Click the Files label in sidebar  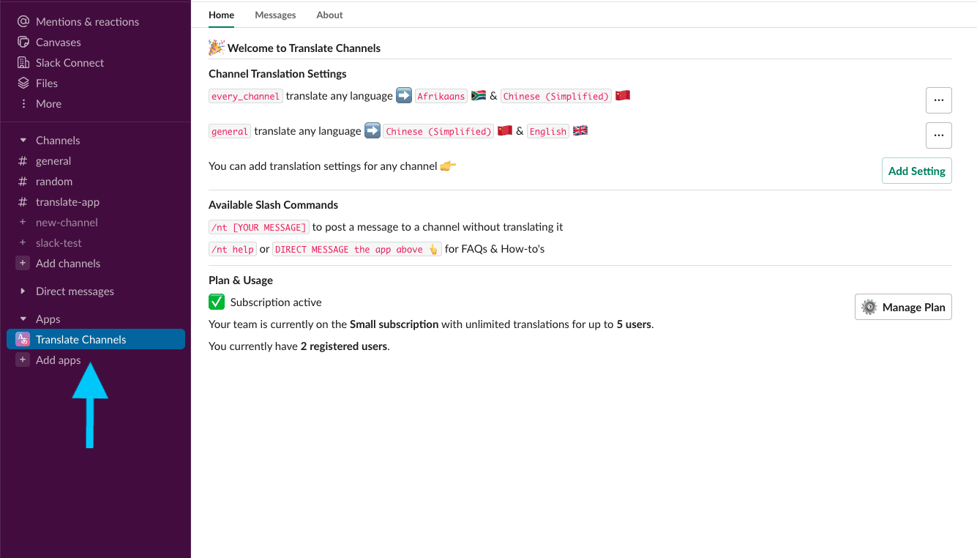(47, 83)
